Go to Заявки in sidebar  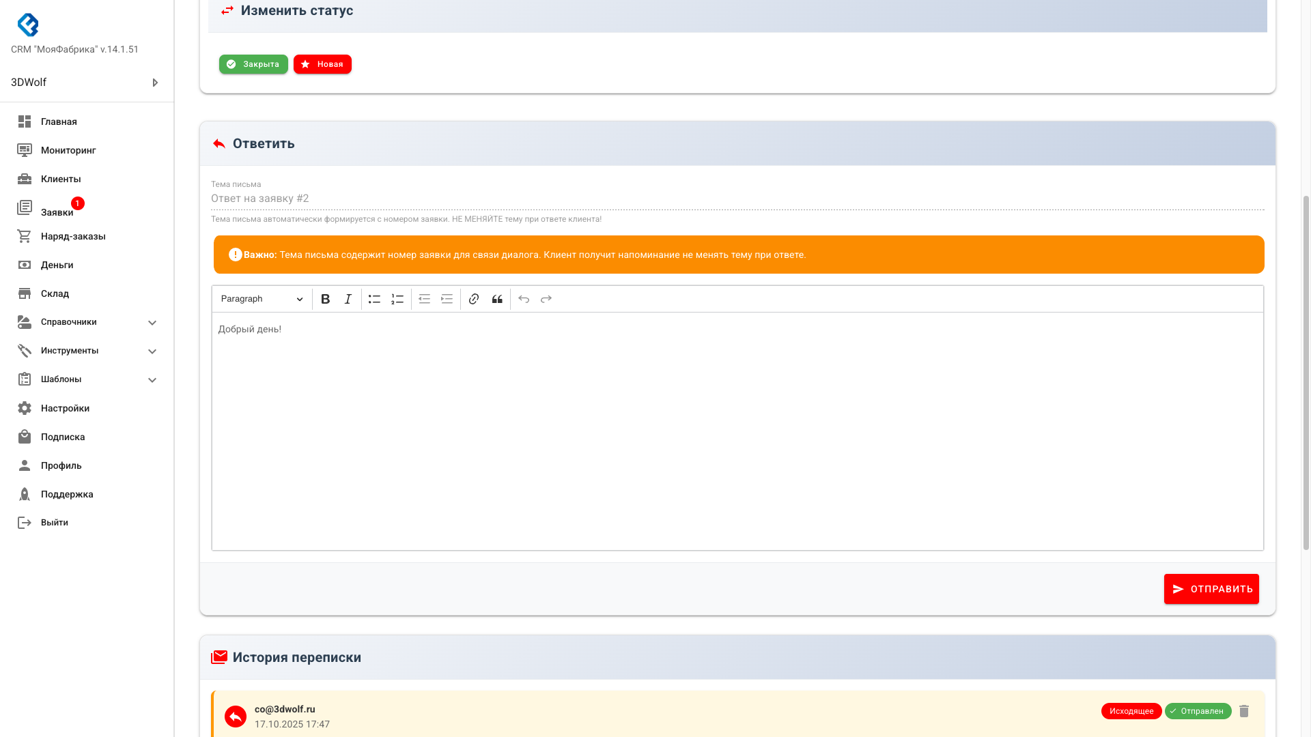point(57,212)
